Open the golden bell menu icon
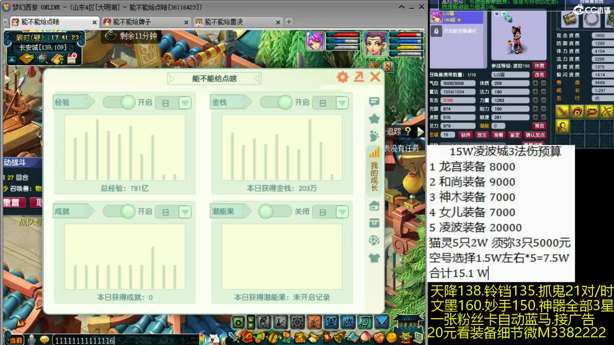This screenshot has width=614, height=345. coord(339,337)
